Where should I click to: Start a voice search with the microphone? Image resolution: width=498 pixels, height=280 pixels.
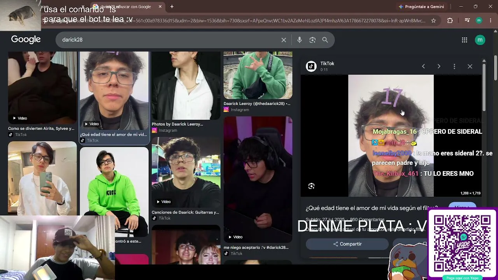click(299, 40)
